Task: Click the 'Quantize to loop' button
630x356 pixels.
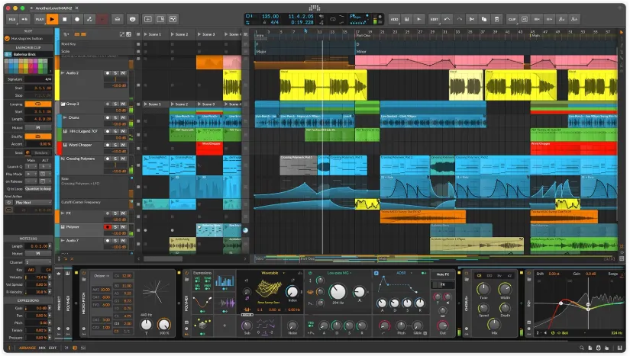Action: (38, 188)
